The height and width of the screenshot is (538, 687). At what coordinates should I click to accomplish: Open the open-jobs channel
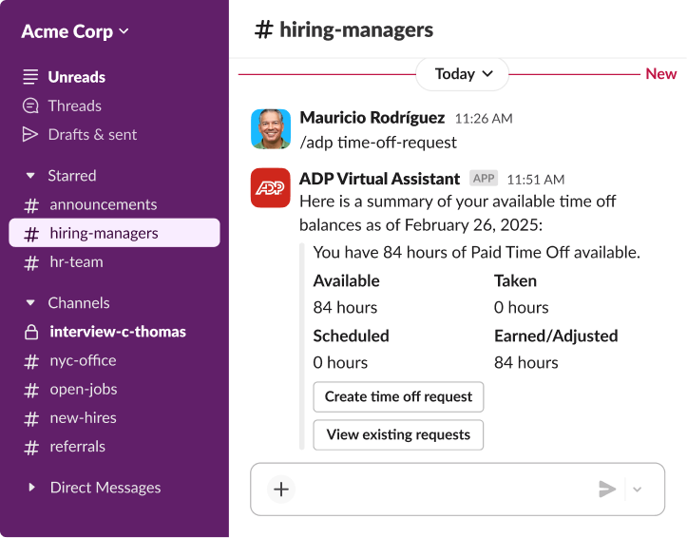tap(84, 389)
